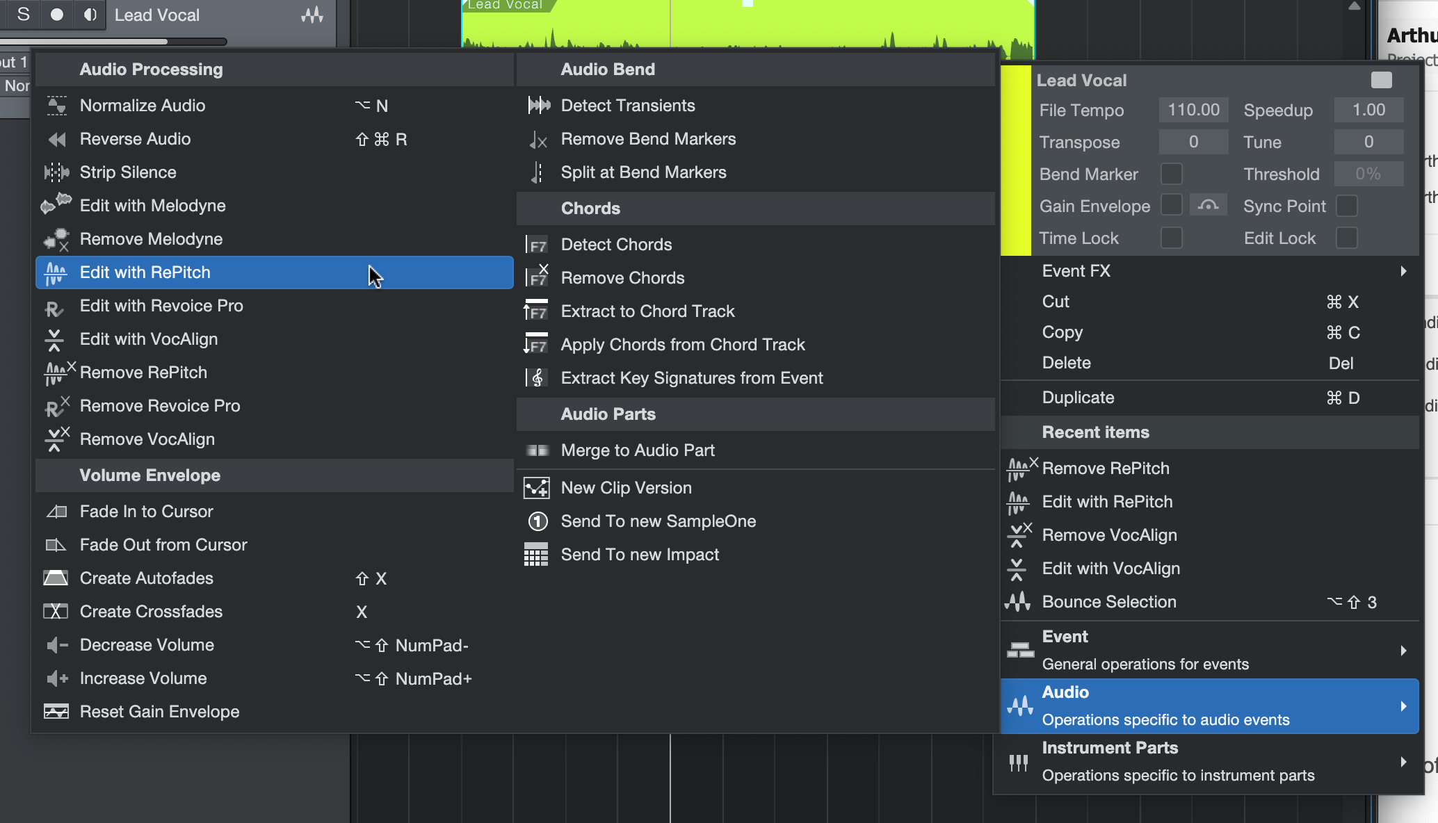Click the Bounce Selection waveform icon
1438x823 pixels.
coord(1018,602)
